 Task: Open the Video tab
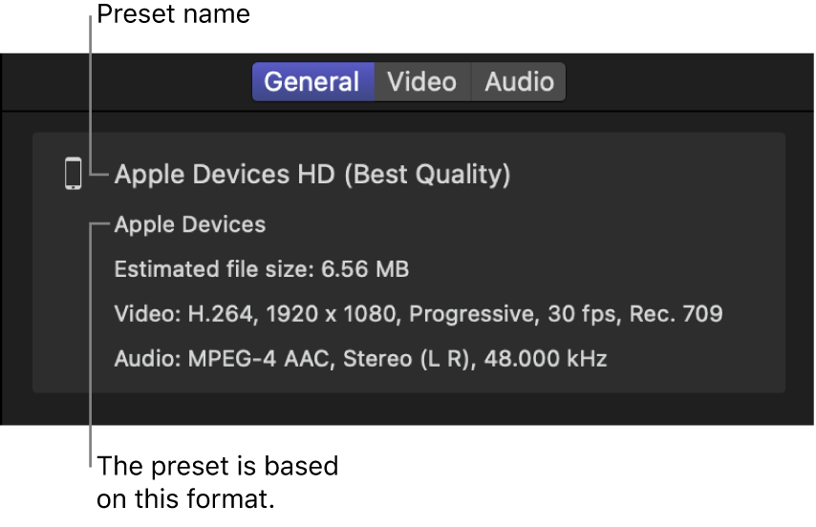[421, 82]
